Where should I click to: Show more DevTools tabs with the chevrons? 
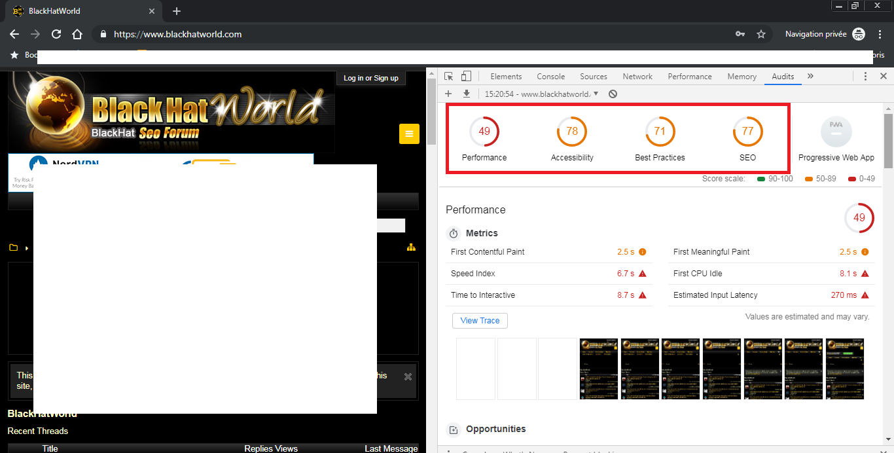810,77
